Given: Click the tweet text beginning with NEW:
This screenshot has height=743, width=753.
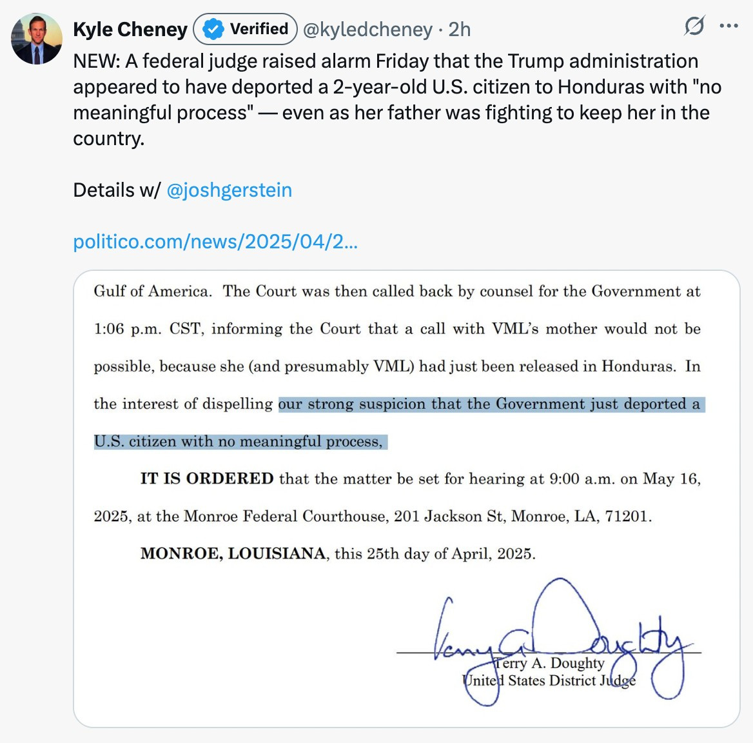Looking at the screenshot, I should [x=397, y=100].
